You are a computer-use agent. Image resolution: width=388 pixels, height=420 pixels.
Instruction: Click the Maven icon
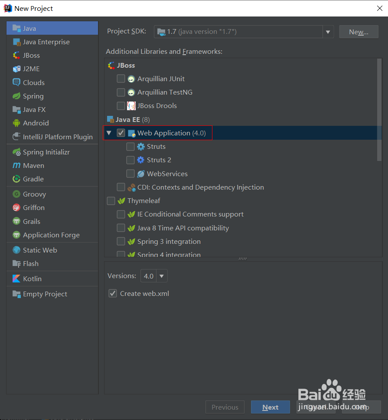[16, 166]
